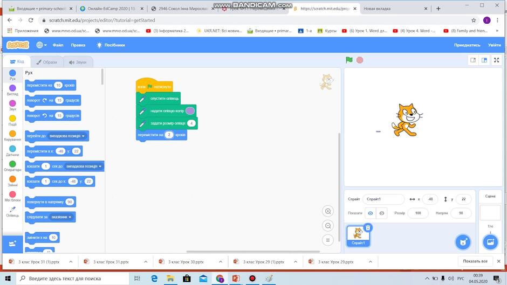Close the downloads bar
The image size is (507, 285).
[498, 261]
